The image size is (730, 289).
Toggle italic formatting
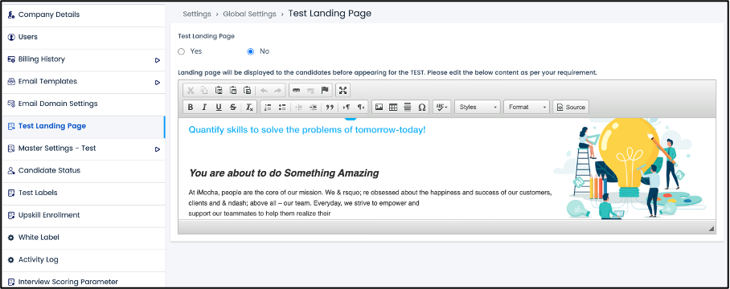click(x=204, y=108)
